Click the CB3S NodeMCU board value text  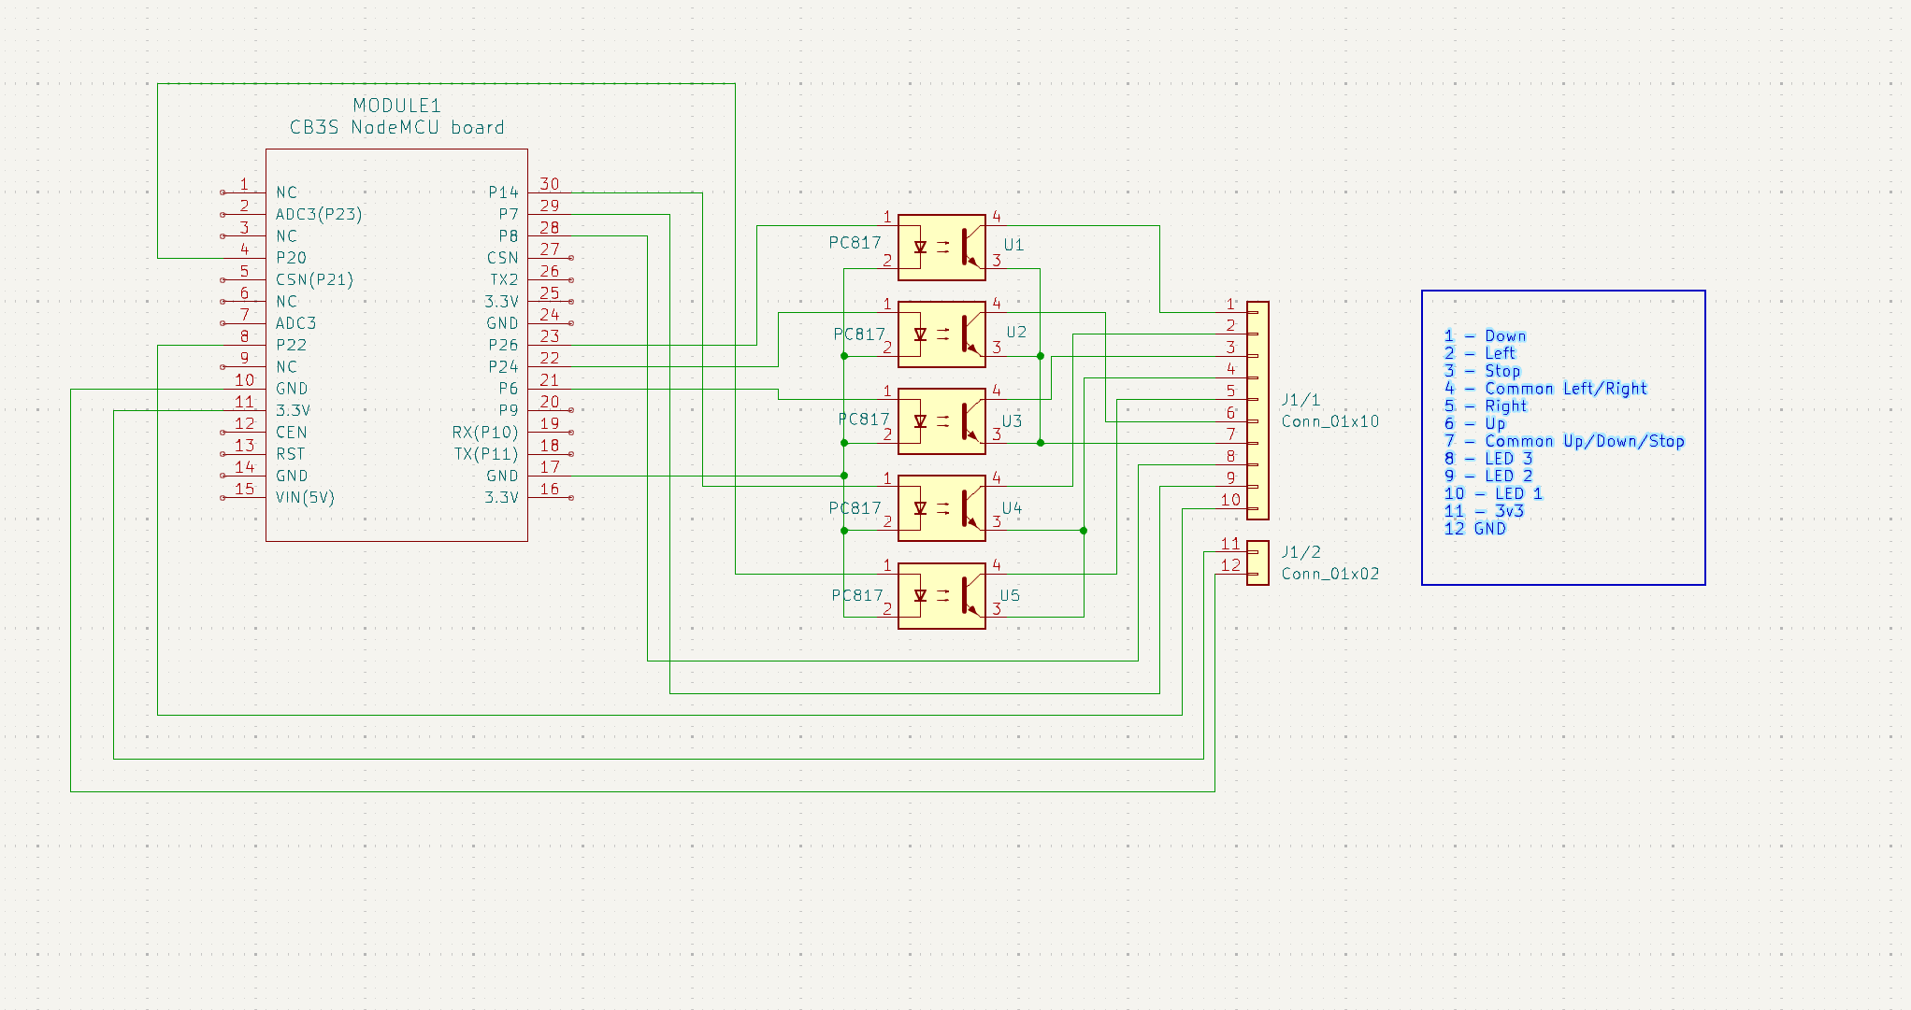(396, 127)
